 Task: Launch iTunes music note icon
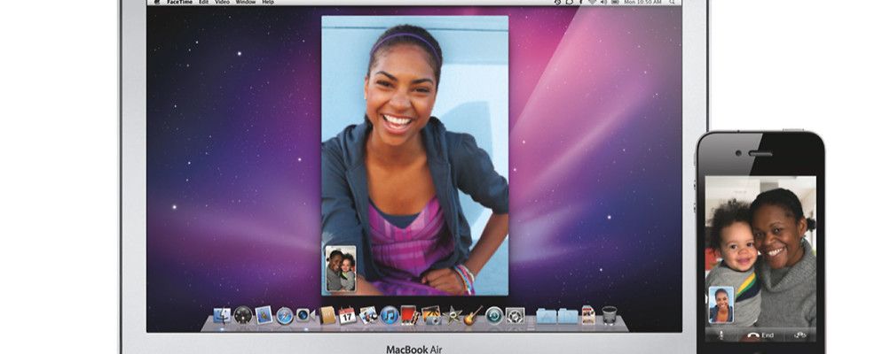point(390,316)
